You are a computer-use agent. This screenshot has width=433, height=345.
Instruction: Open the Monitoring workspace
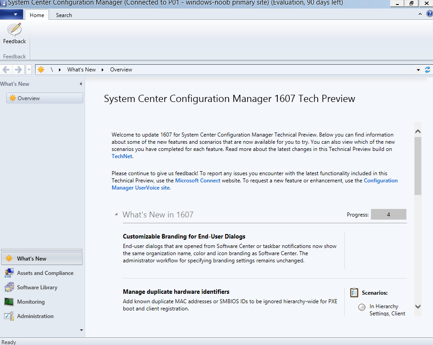click(x=42, y=302)
